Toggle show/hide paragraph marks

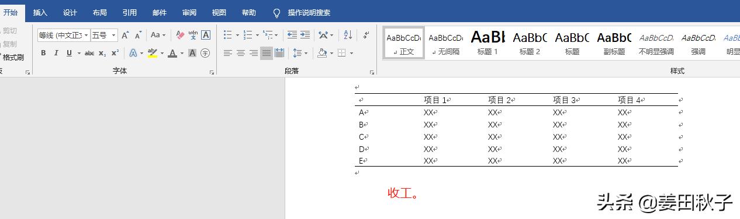[366, 35]
